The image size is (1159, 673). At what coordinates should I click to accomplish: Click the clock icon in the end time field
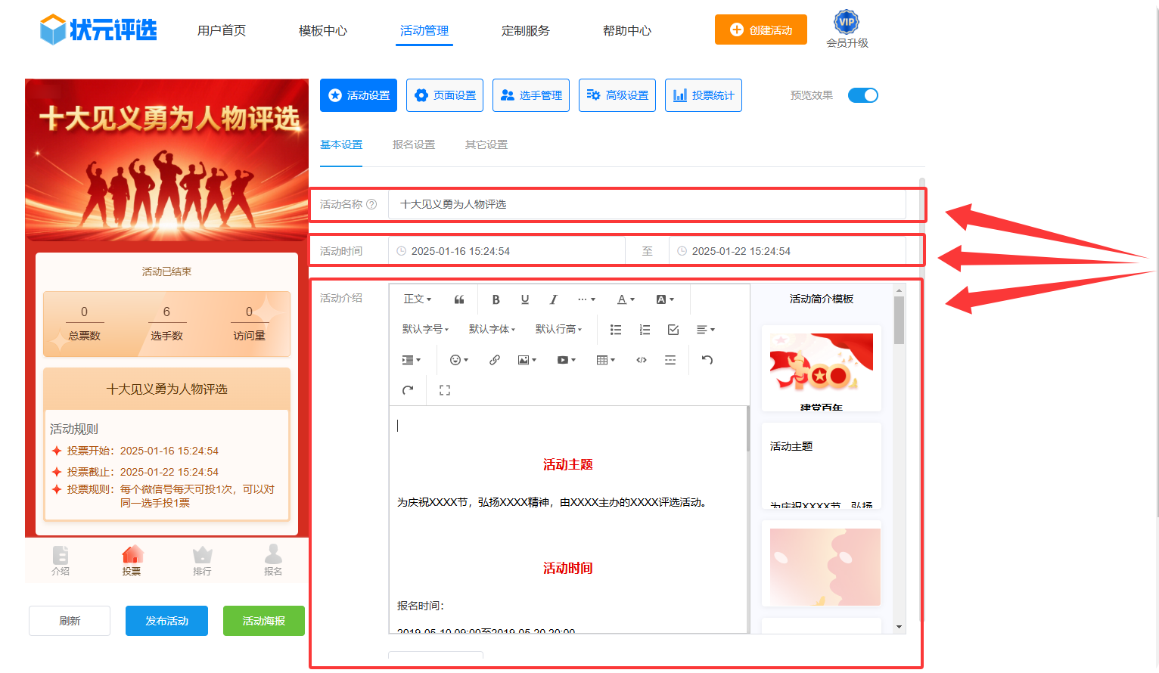click(682, 251)
